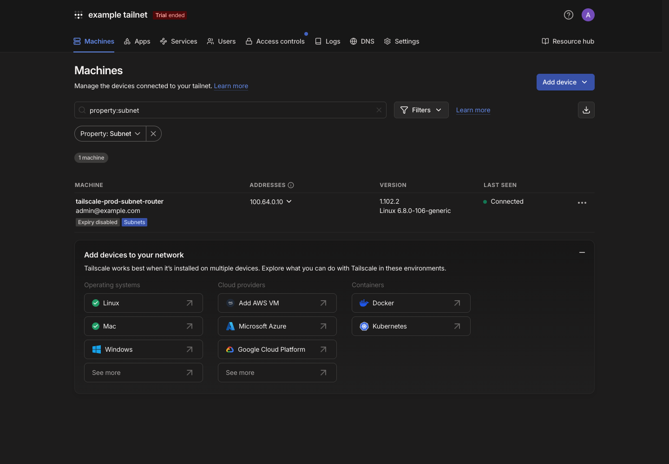This screenshot has height=464, width=669.
Task: Click the Google Cloud logo icon
Action: click(230, 349)
